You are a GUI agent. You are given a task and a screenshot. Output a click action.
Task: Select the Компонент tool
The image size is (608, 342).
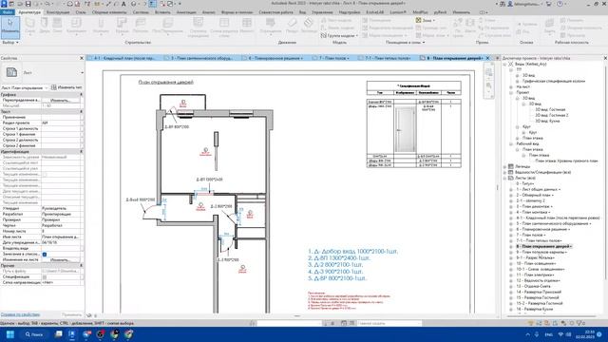[x=76, y=26]
